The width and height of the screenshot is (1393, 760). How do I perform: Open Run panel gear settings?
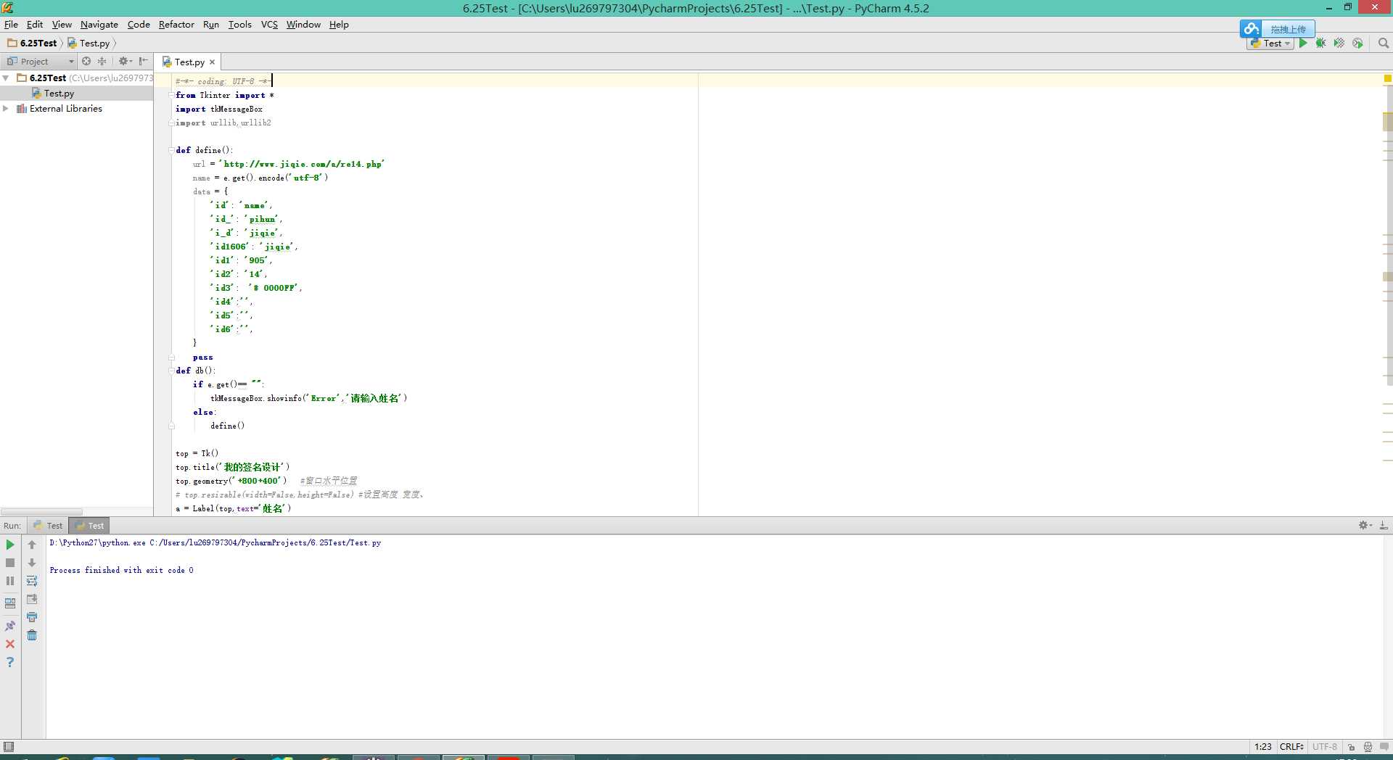pyautogui.click(x=1365, y=525)
